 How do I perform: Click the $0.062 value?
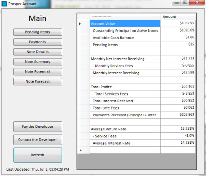178,108
